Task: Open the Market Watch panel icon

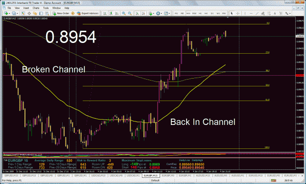Action: tap(23, 13)
